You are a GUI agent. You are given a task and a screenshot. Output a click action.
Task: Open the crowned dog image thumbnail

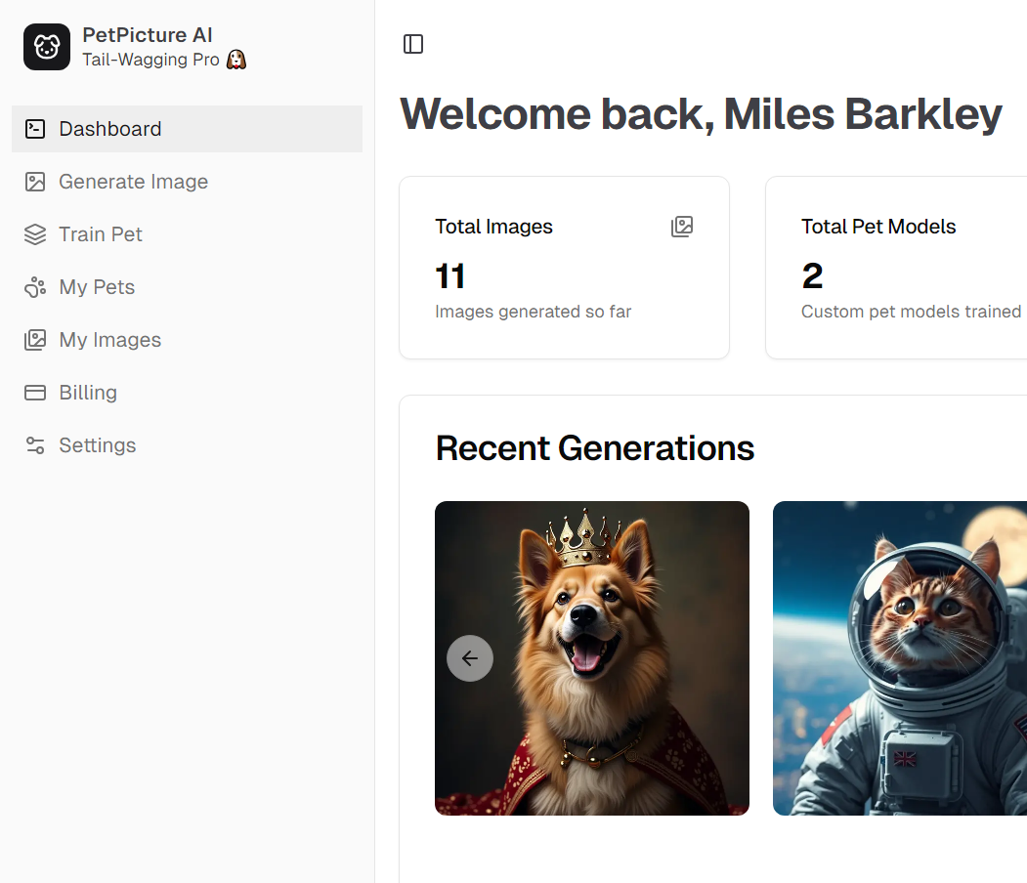click(591, 657)
